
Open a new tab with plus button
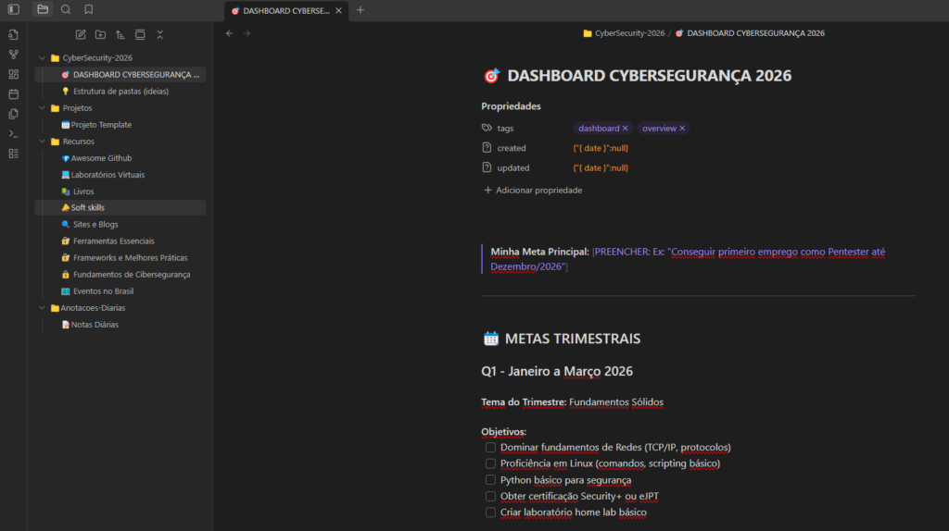361,10
